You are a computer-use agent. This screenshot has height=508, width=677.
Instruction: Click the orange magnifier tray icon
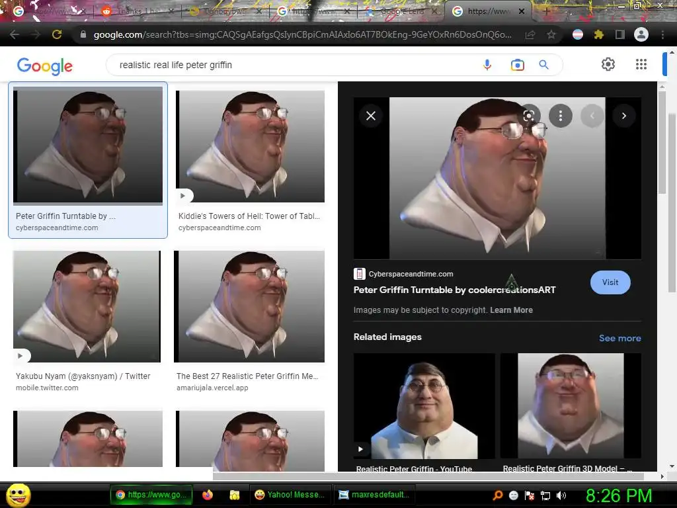point(498,495)
